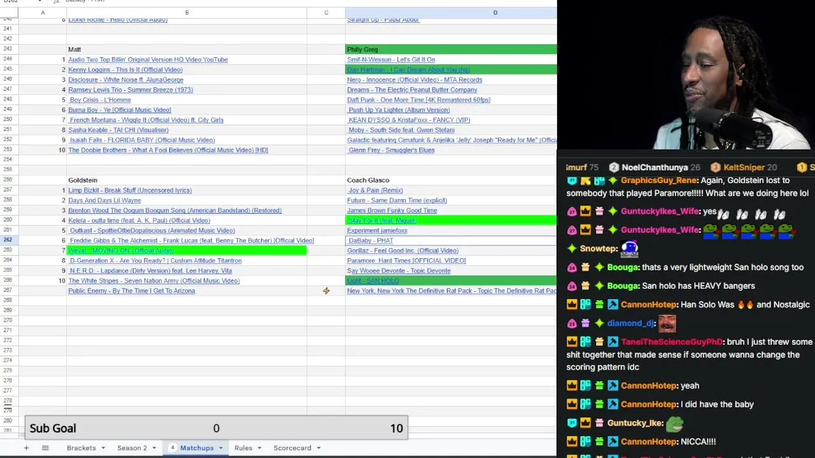Click the emote in Snowtep's chat message
The height and width of the screenshot is (458, 815).
coord(629,249)
